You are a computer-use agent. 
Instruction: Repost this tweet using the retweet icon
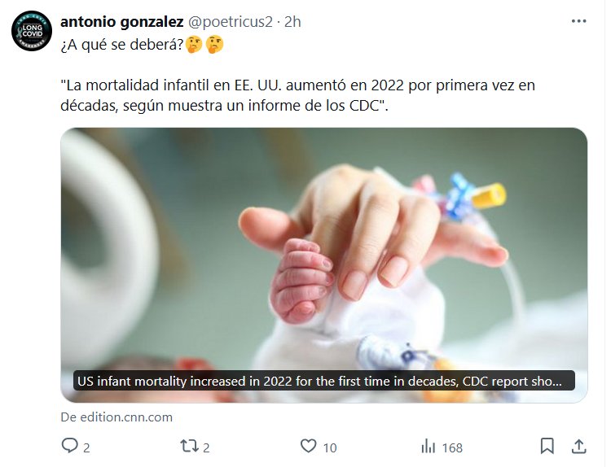(x=190, y=446)
